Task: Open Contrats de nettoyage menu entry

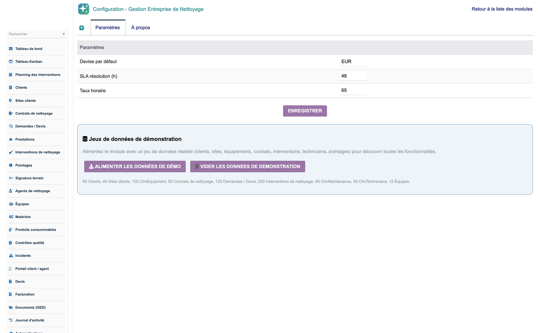Action: tap(34, 113)
